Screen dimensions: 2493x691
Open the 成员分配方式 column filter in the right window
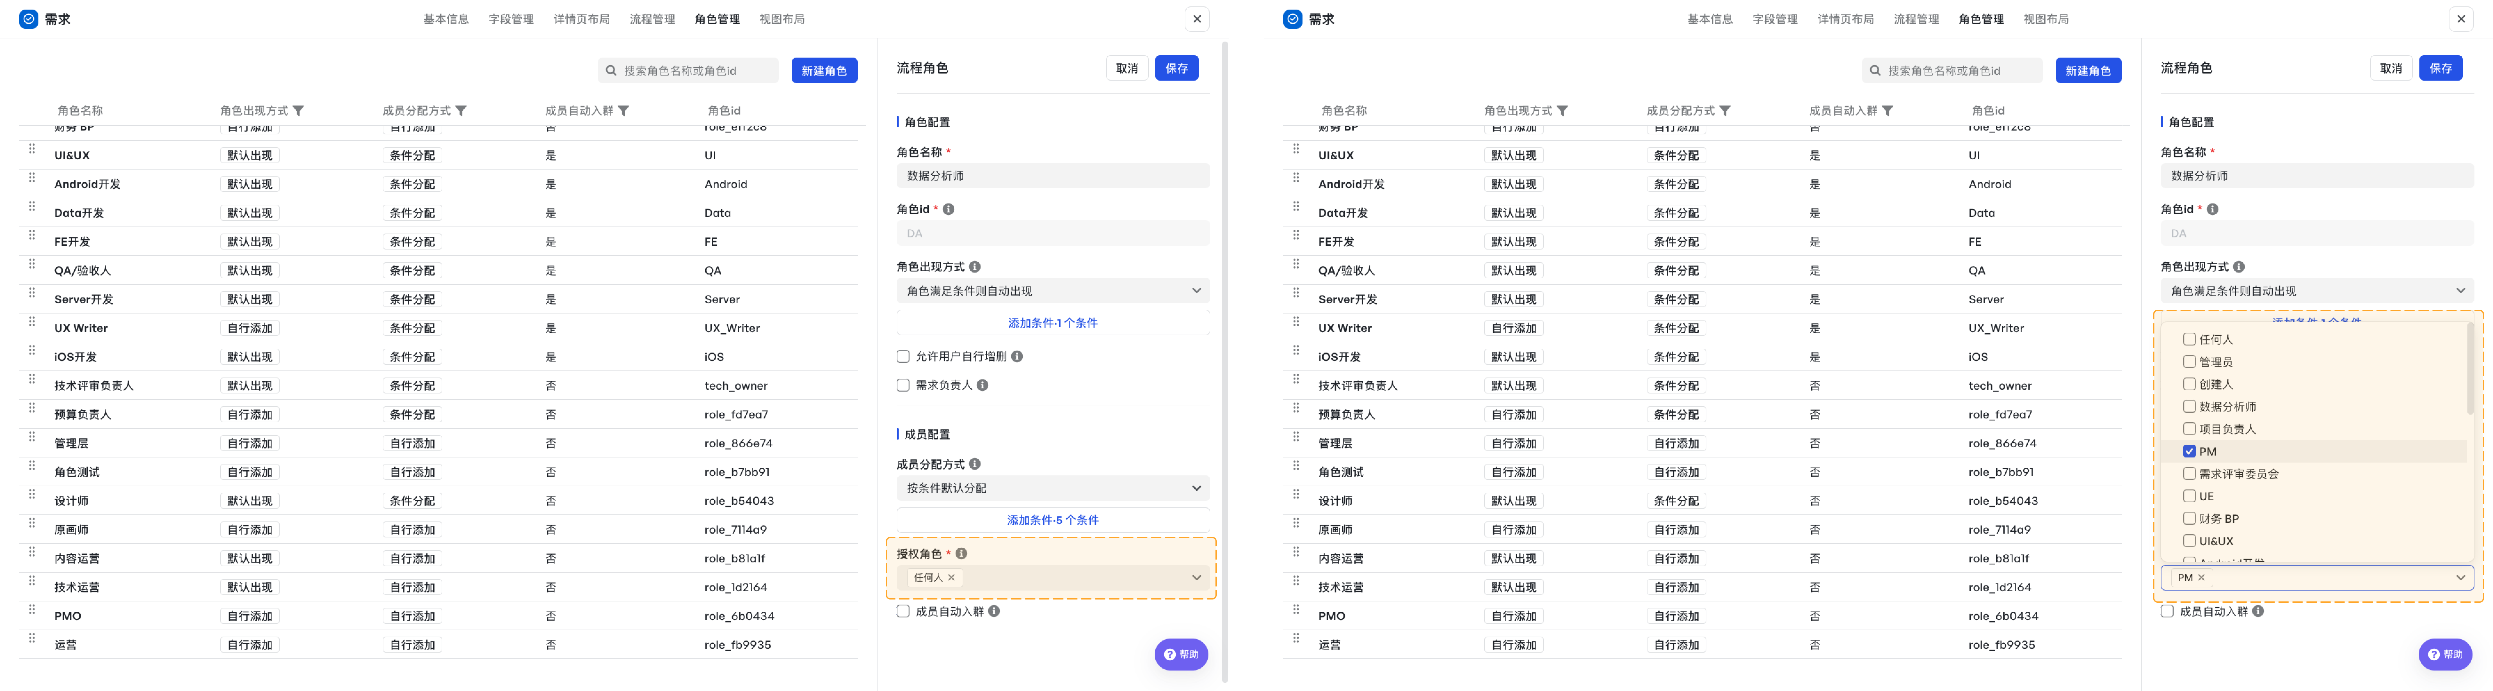coord(1725,110)
